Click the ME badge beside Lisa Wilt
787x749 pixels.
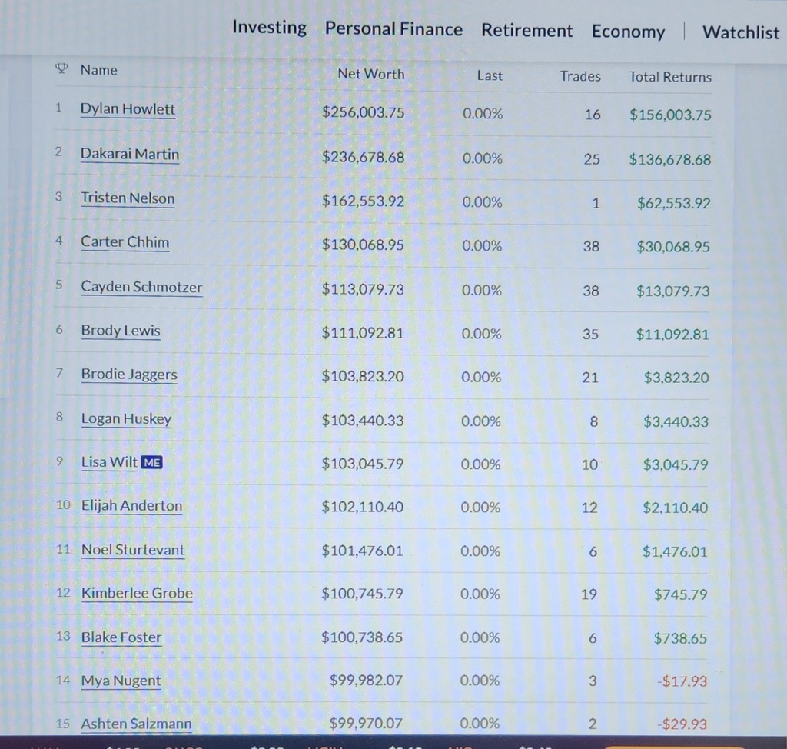coord(152,462)
